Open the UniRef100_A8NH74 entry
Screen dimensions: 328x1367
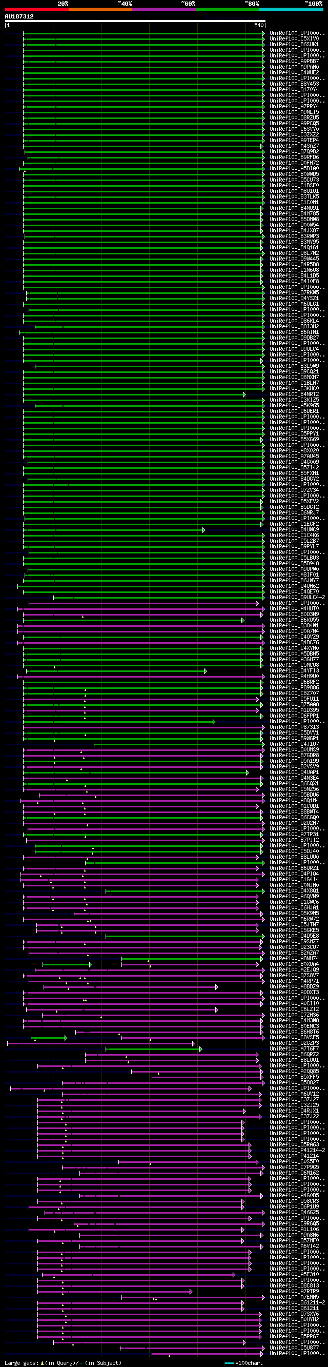(x=294, y=958)
